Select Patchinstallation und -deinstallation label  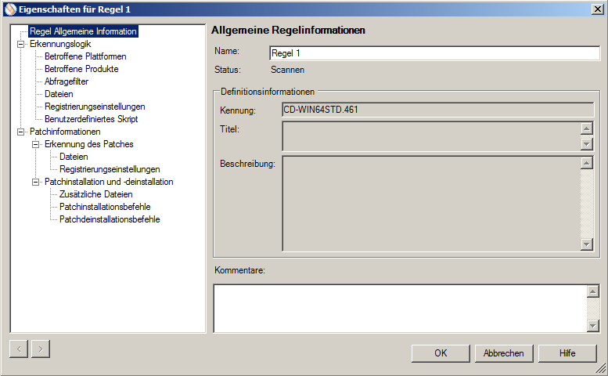click(109, 182)
